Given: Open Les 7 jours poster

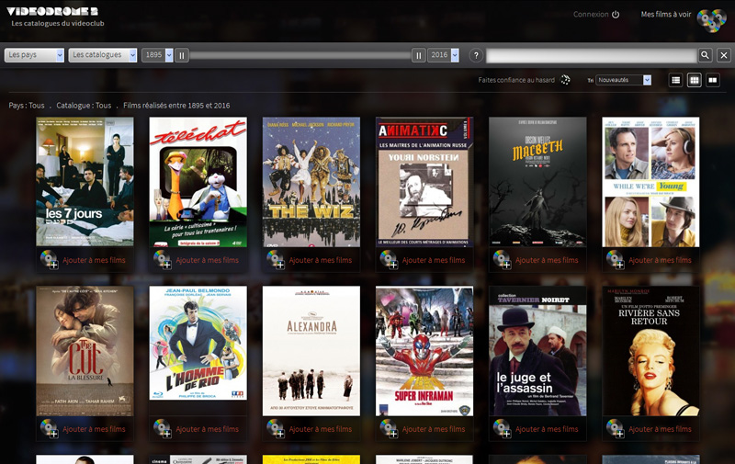Looking at the screenshot, I should tap(85, 182).
